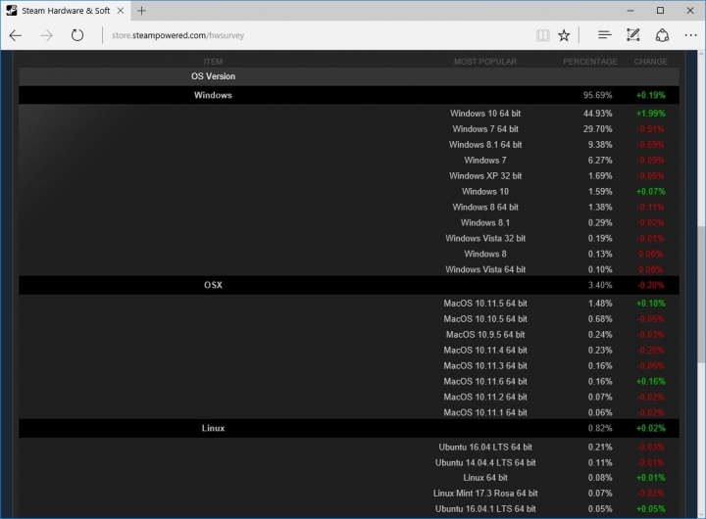Click the address bar URL field
Screen dimensions: 706x519
tap(315, 35)
